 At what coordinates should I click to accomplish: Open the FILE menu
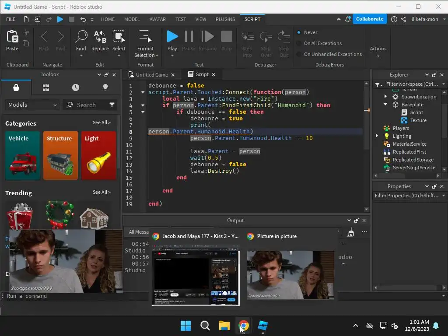point(11,19)
